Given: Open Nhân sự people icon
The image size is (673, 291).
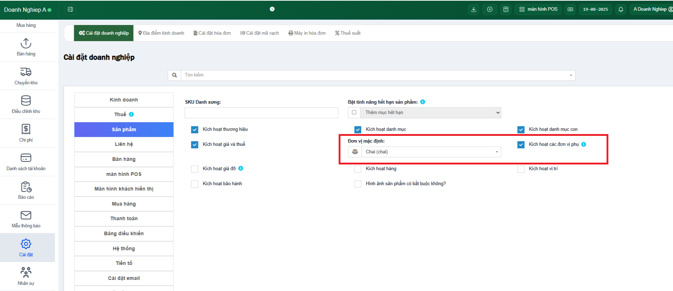Looking at the screenshot, I should pyautogui.click(x=26, y=272).
